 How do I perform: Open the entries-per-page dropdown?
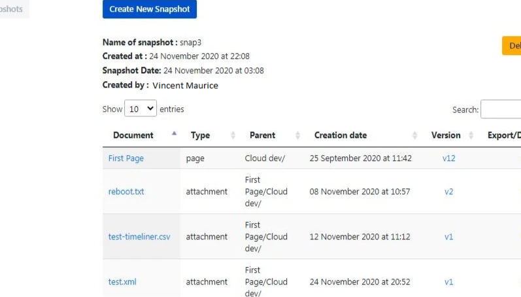[x=142, y=109]
